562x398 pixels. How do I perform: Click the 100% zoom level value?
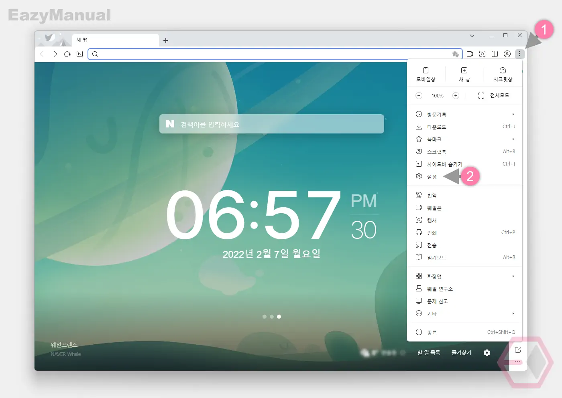pyautogui.click(x=438, y=96)
